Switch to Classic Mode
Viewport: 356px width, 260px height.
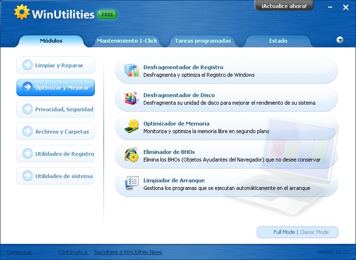pos(314,232)
